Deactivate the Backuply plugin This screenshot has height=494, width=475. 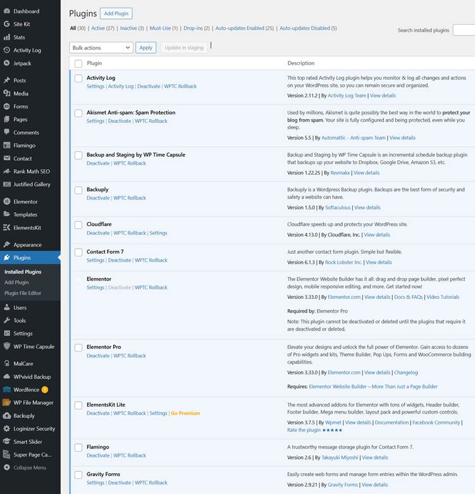point(98,198)
